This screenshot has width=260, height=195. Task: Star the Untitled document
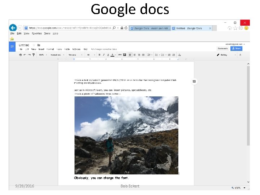click(34, 45)
